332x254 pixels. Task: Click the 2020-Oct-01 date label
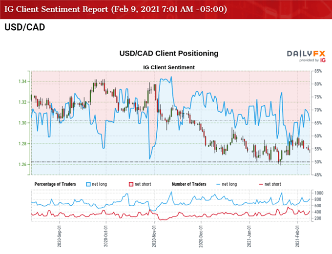point(106,236)
